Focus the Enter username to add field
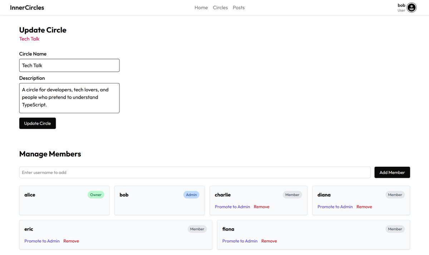This screenshot has height=255, width=429. point(195,172)
